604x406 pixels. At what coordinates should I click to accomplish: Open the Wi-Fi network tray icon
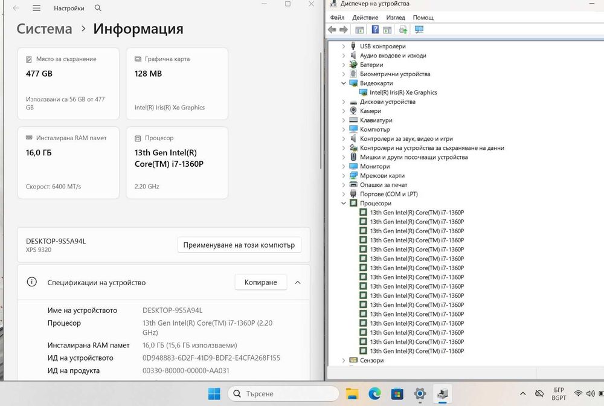[578, 394]
